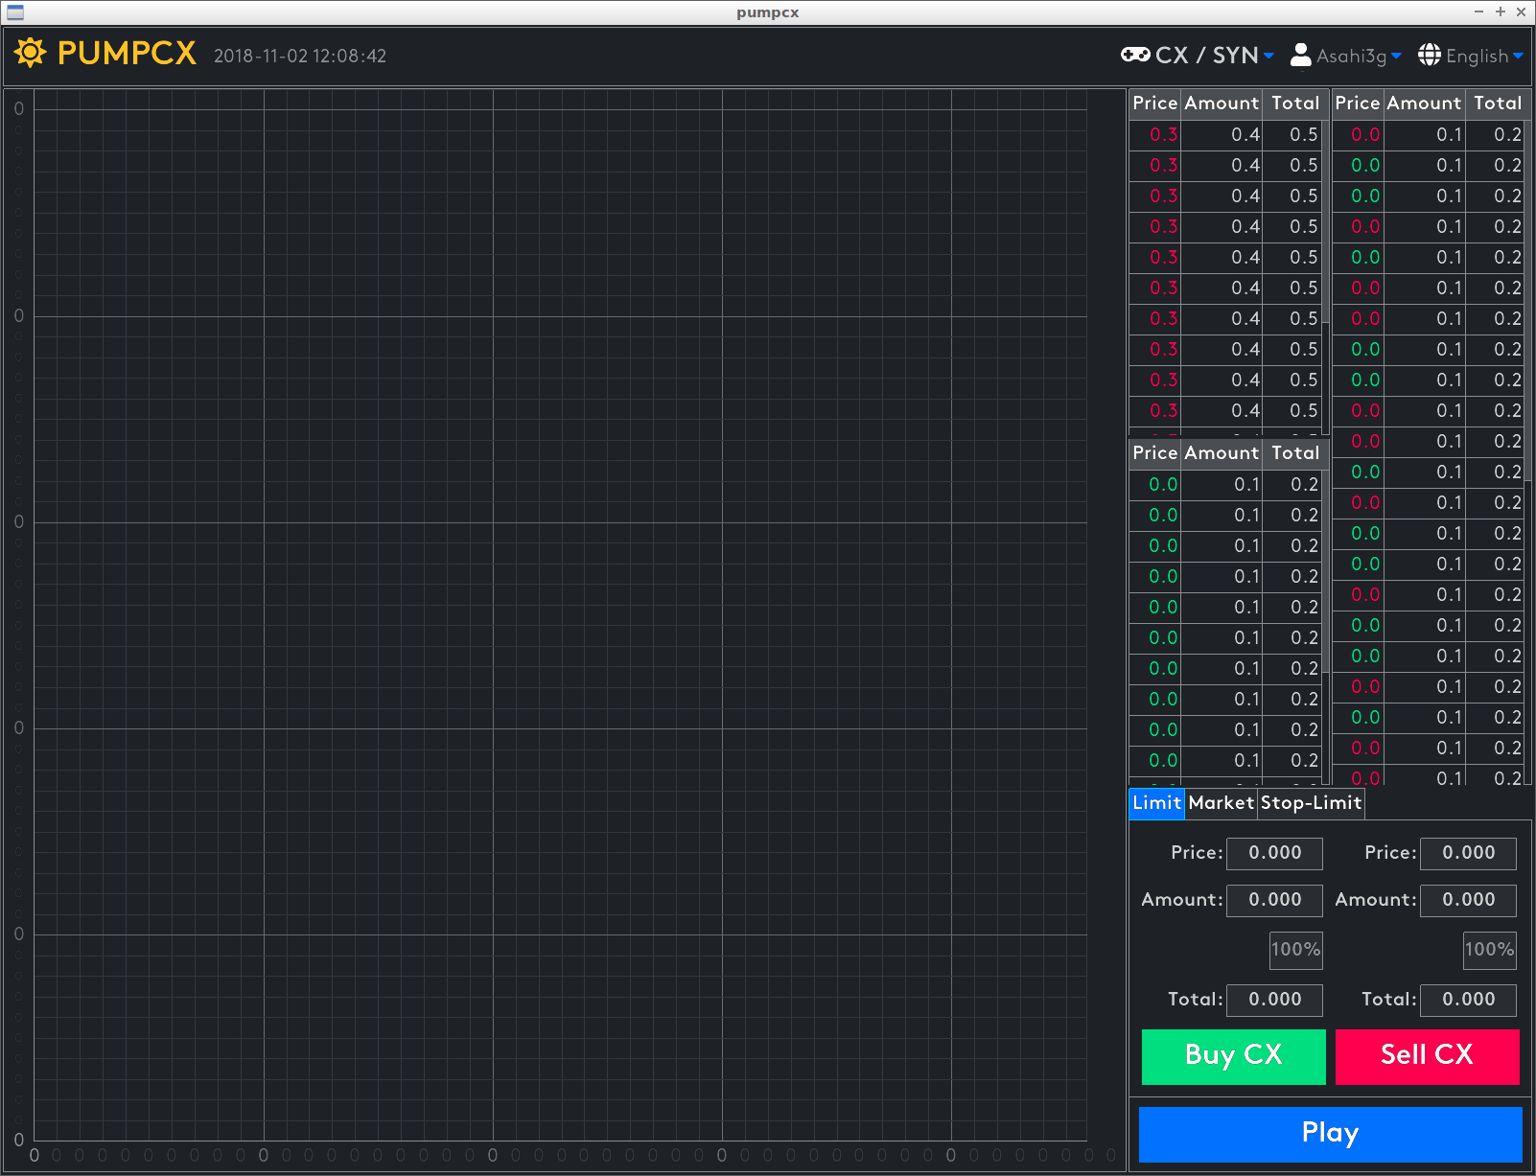Click the Price header of the trade history table

pos(1358,104)
